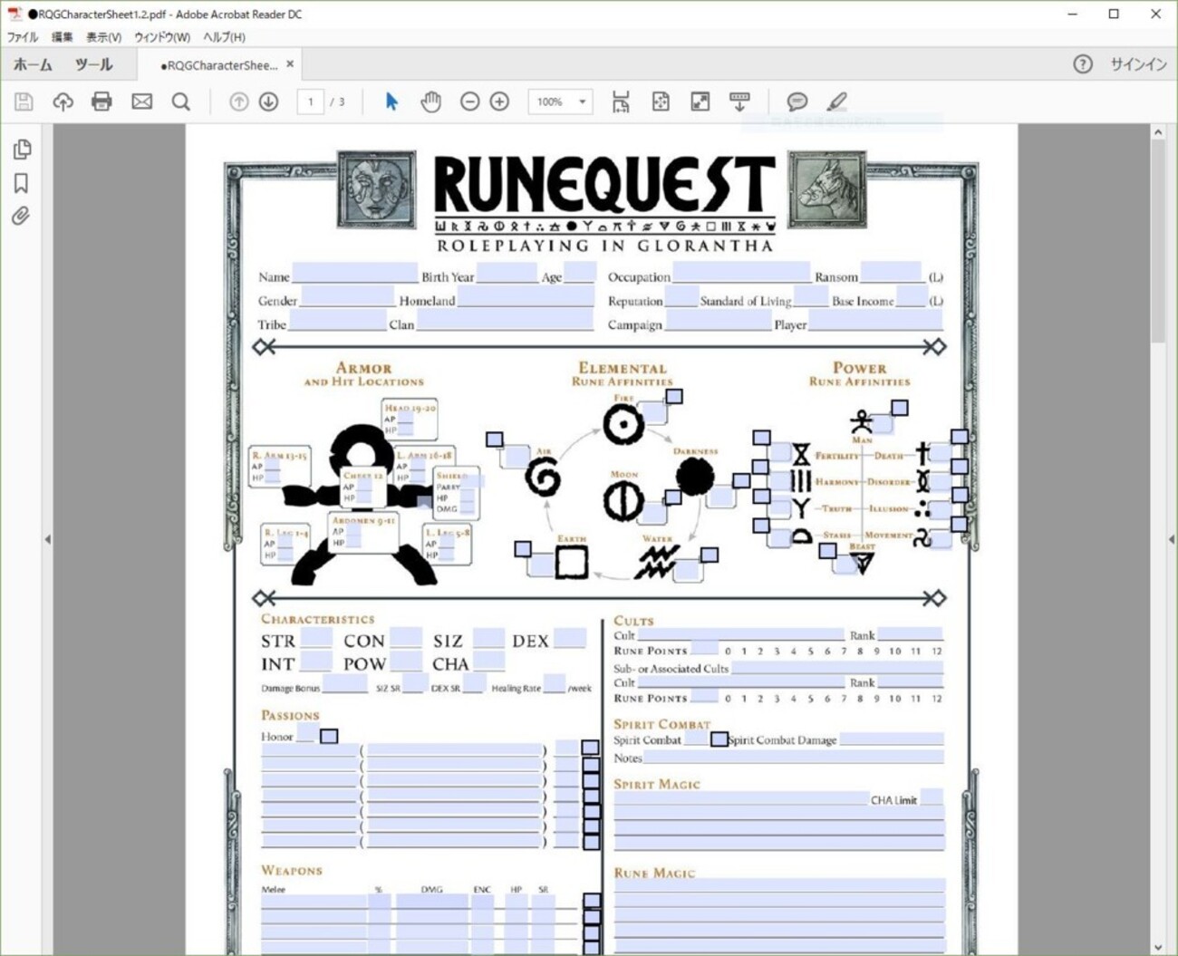Viewport: 1178px width, 956px height.
Task: Open the ヘルプ(H) menu
Action: tap(224, 37)
